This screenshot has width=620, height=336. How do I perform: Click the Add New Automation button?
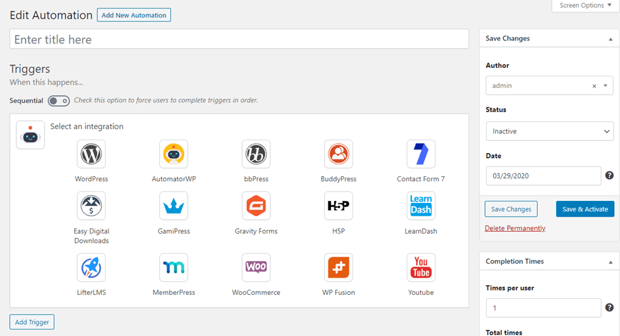[134, 15]
